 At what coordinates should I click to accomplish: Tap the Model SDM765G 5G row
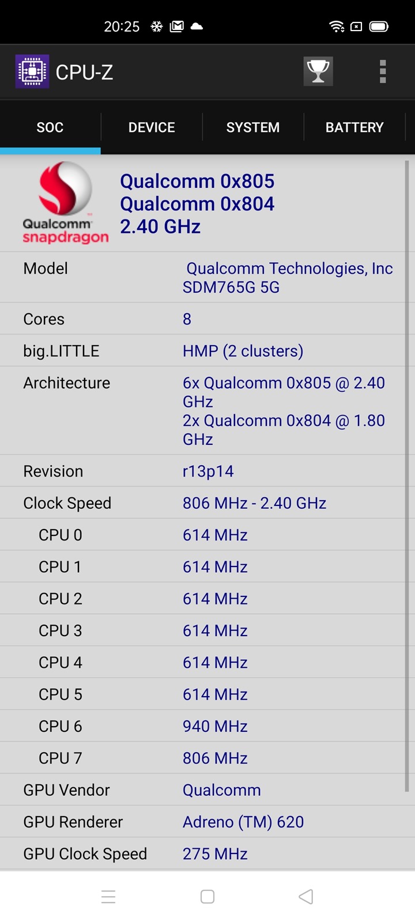(x=202, y=277)
